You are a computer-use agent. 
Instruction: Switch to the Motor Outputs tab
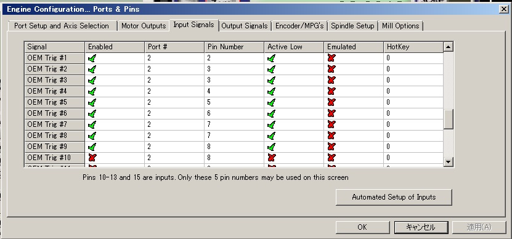(144, 26)
